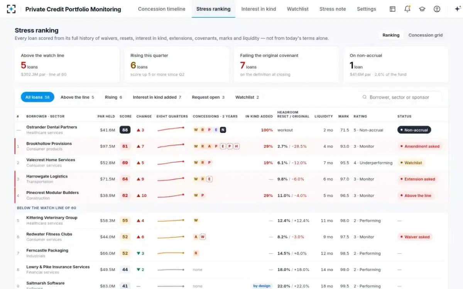Click the app logo icon
463x289 pixels.
coord(12,9)
